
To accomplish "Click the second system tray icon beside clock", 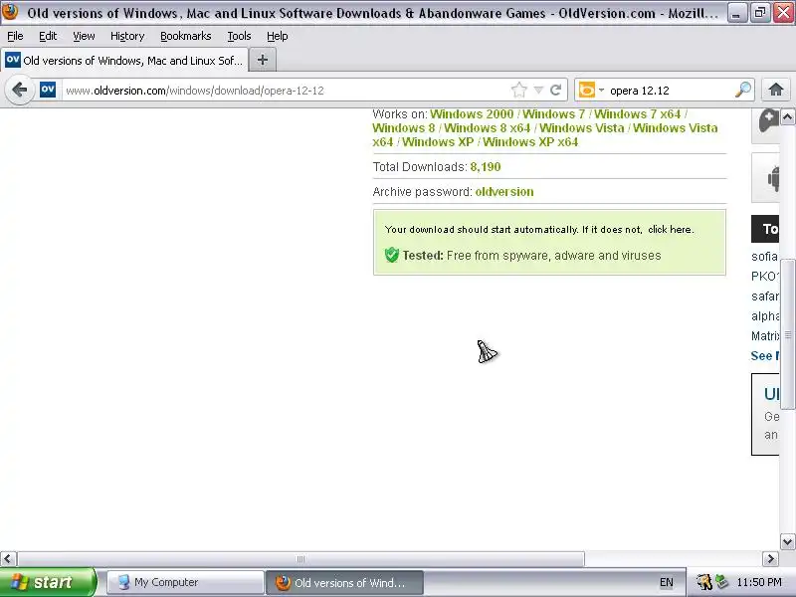I will 721,582.
